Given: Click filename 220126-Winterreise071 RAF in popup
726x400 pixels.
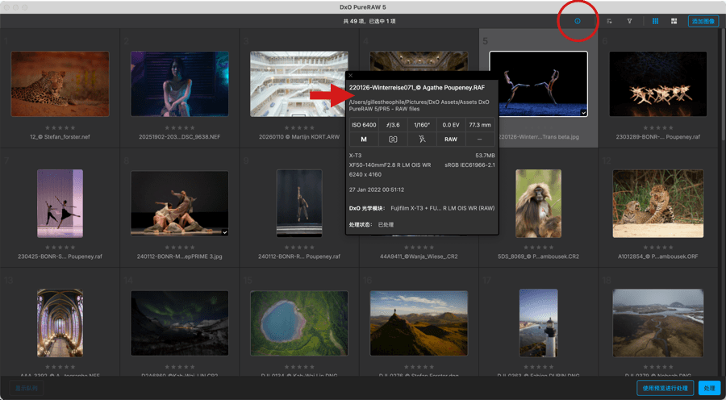Looking at the screenshot, I should coord(417,87).
